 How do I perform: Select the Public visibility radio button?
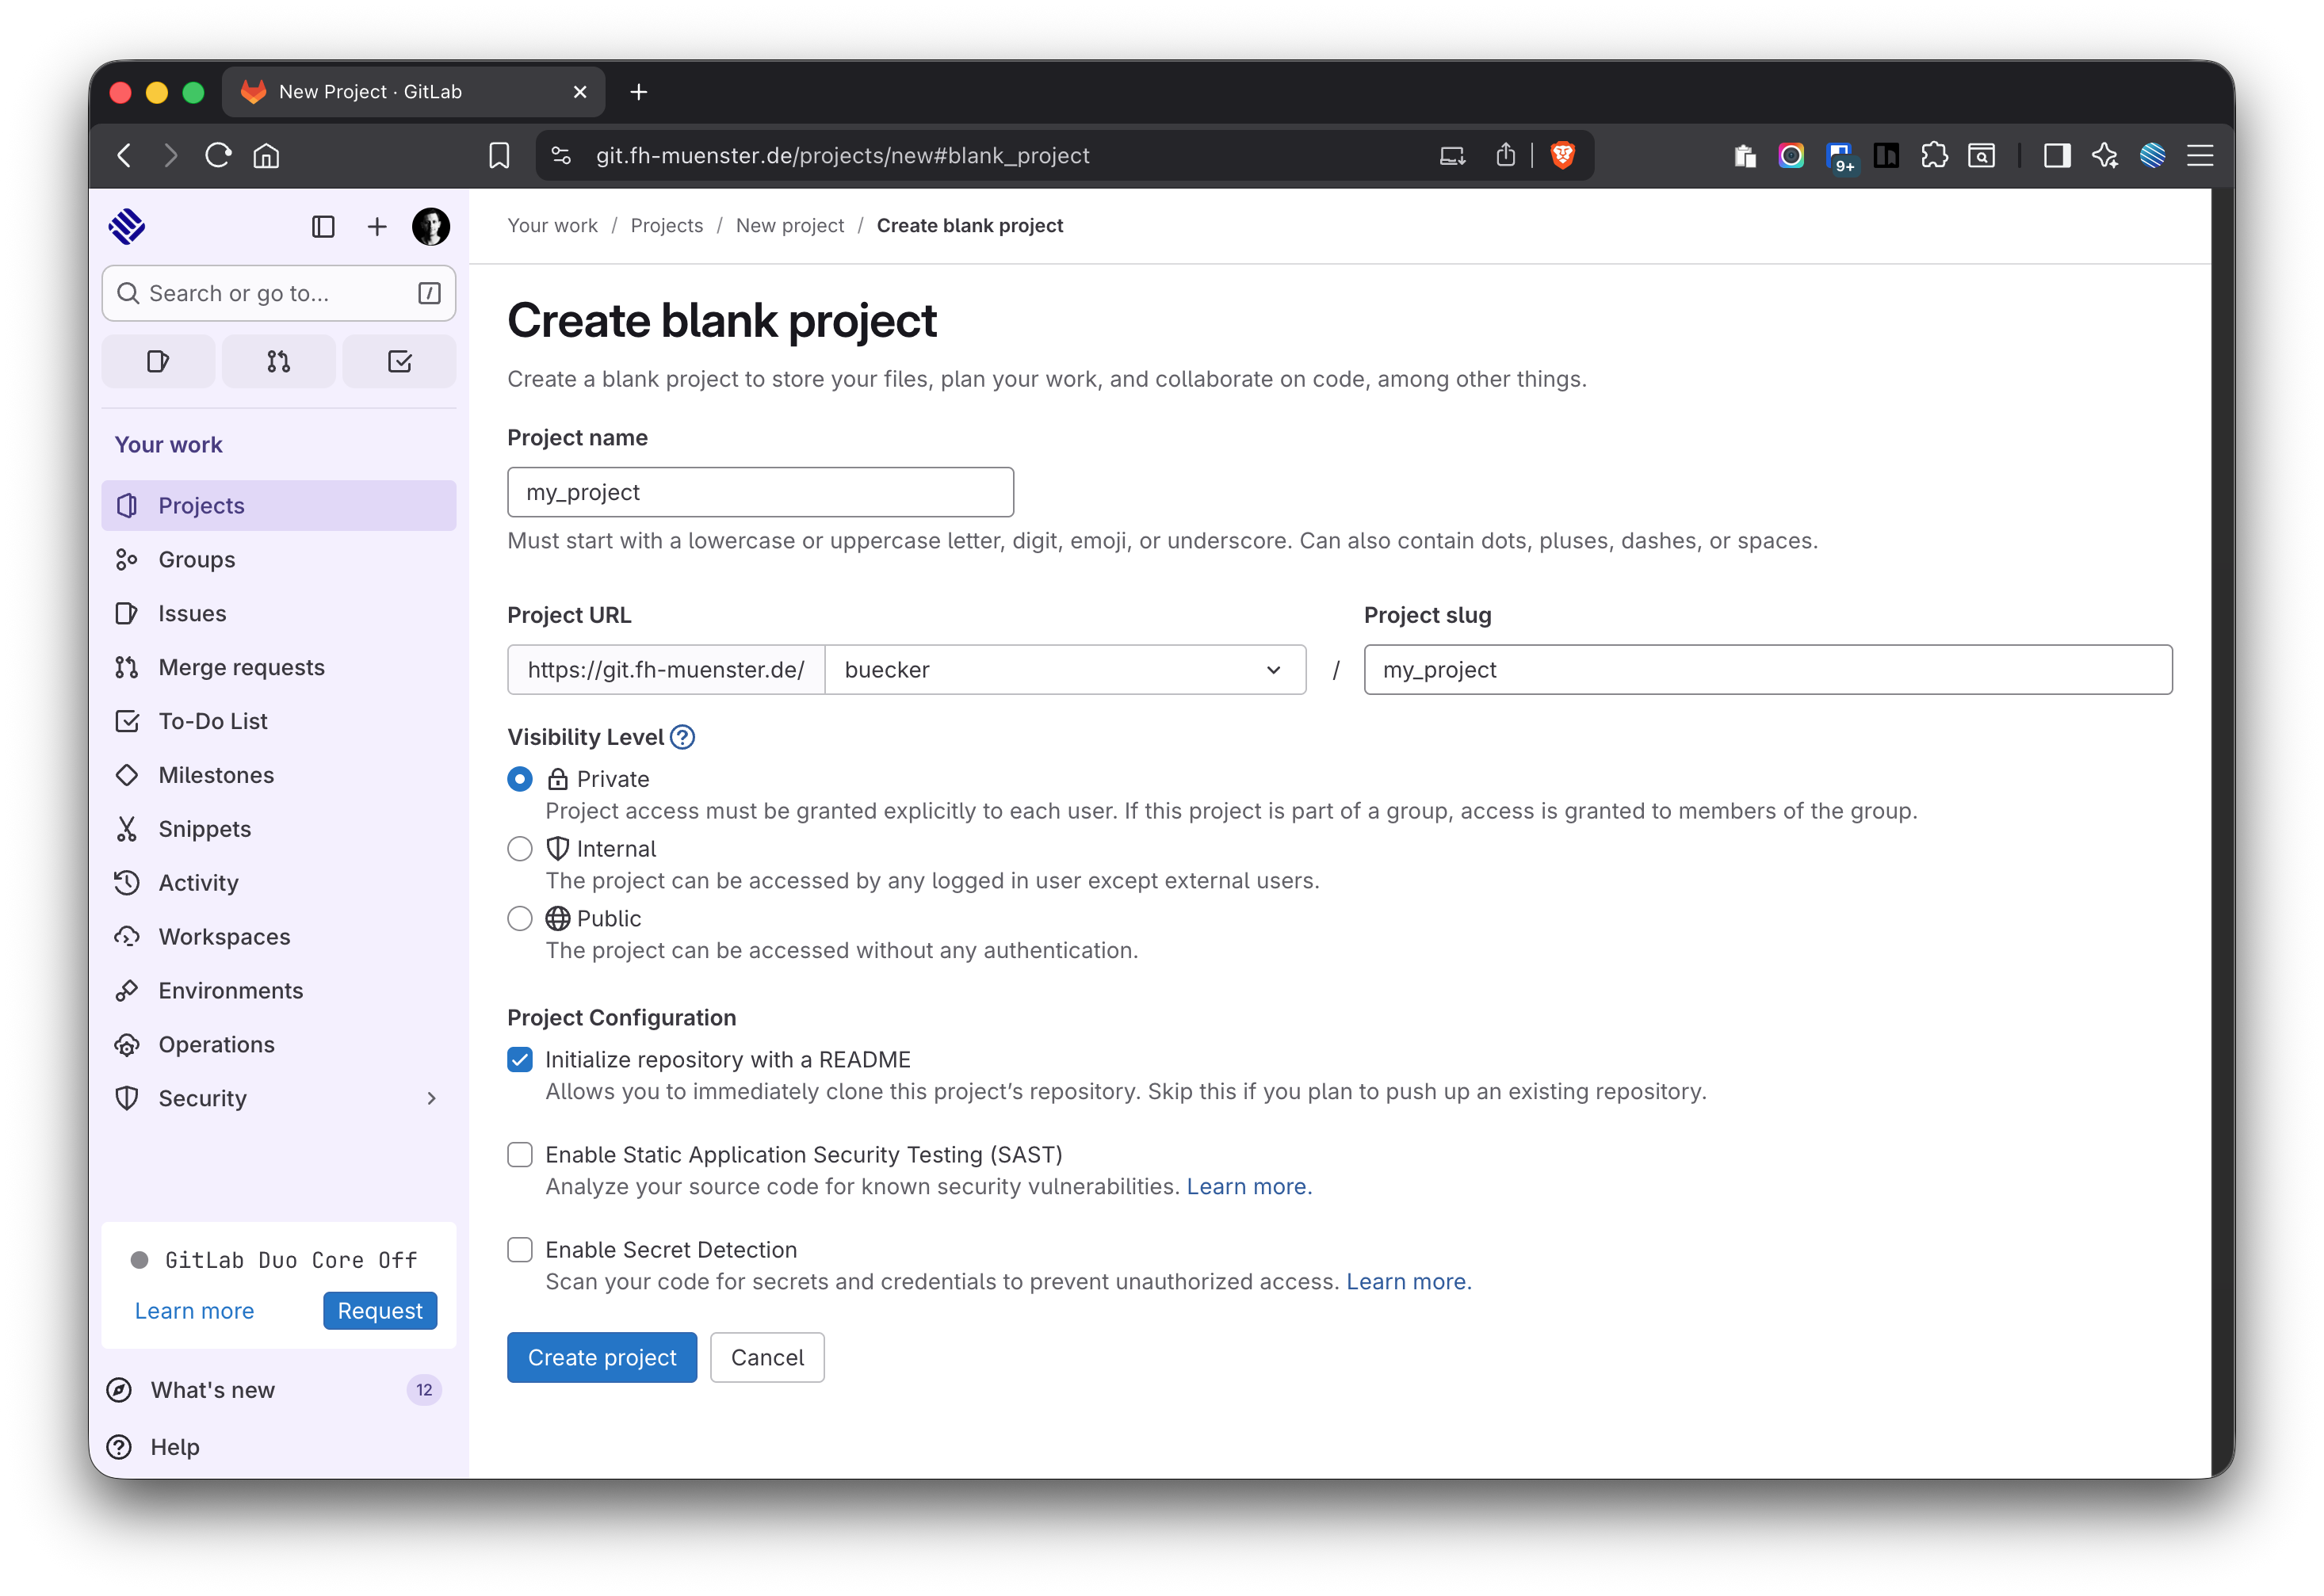pyautogui.click(x=520, y=919)
